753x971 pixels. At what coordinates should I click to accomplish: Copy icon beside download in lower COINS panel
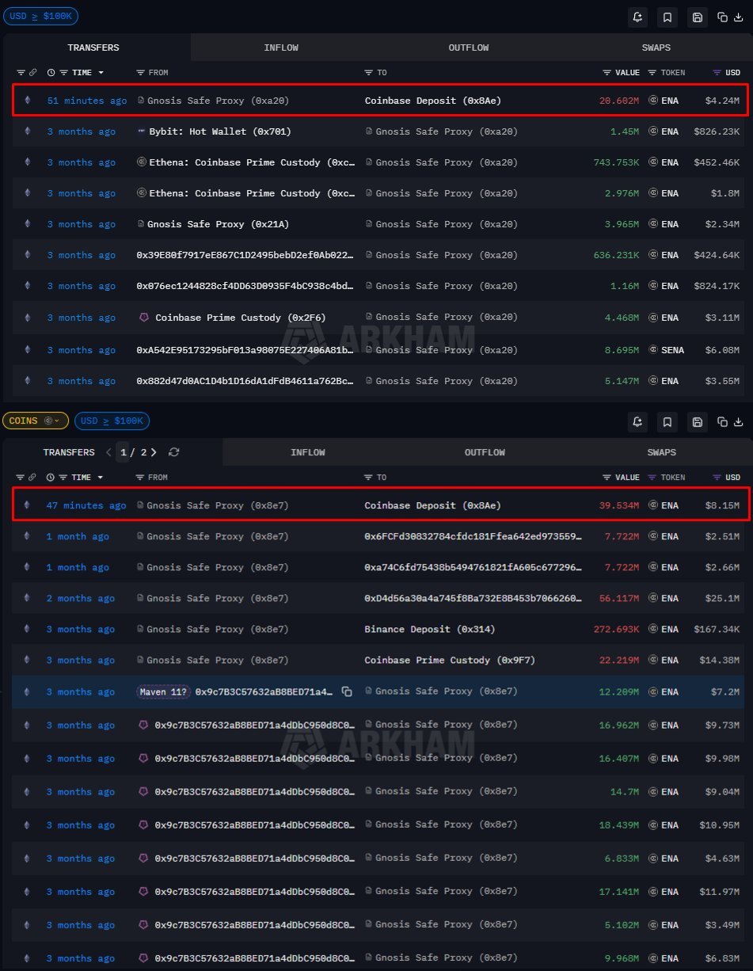722,421
